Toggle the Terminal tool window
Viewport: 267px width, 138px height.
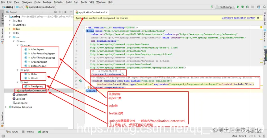28,132
